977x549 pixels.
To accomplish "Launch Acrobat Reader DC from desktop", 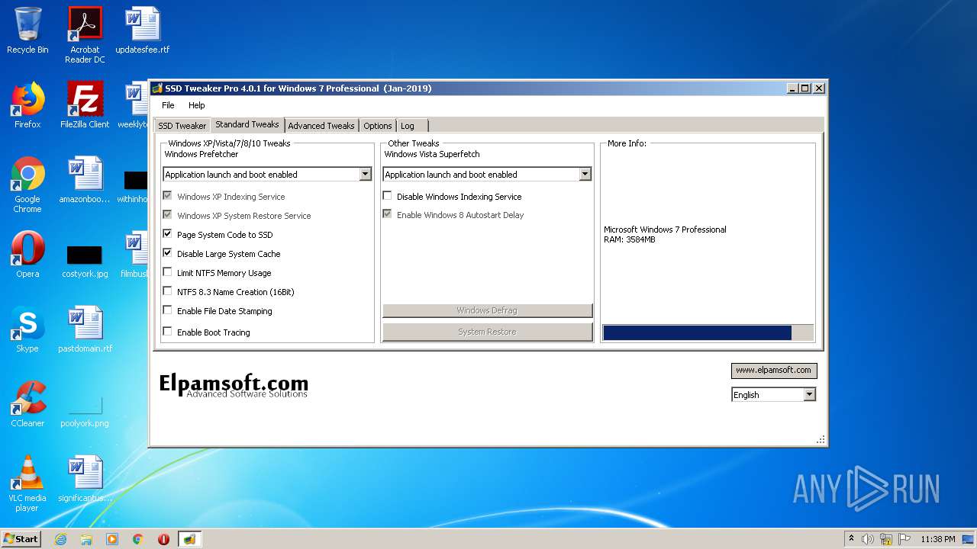I will [x=85, y=34].
